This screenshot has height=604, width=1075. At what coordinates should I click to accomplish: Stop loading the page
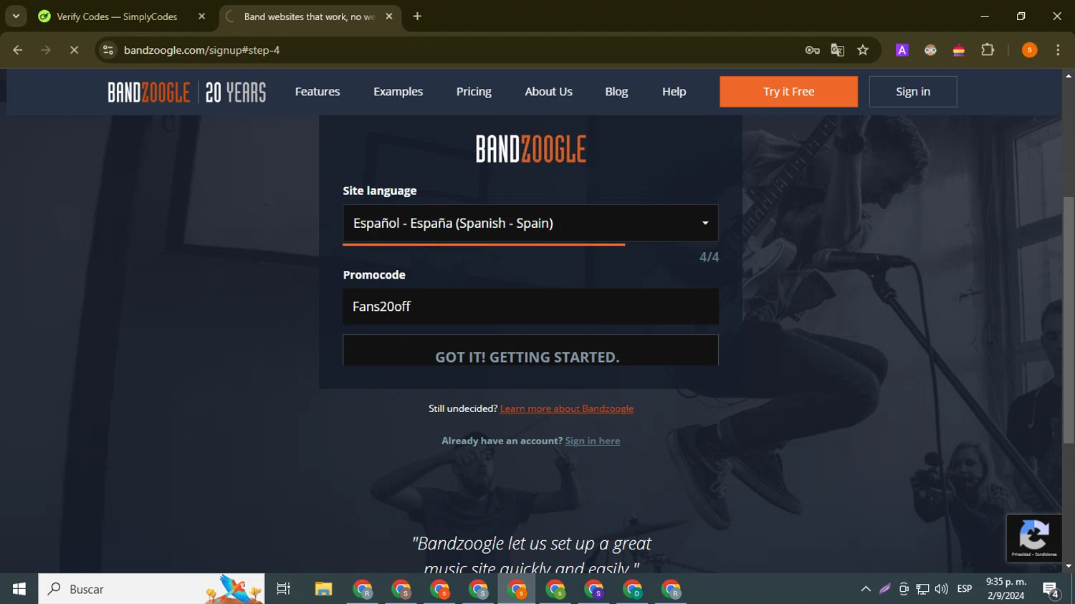[x=74, y=50]
